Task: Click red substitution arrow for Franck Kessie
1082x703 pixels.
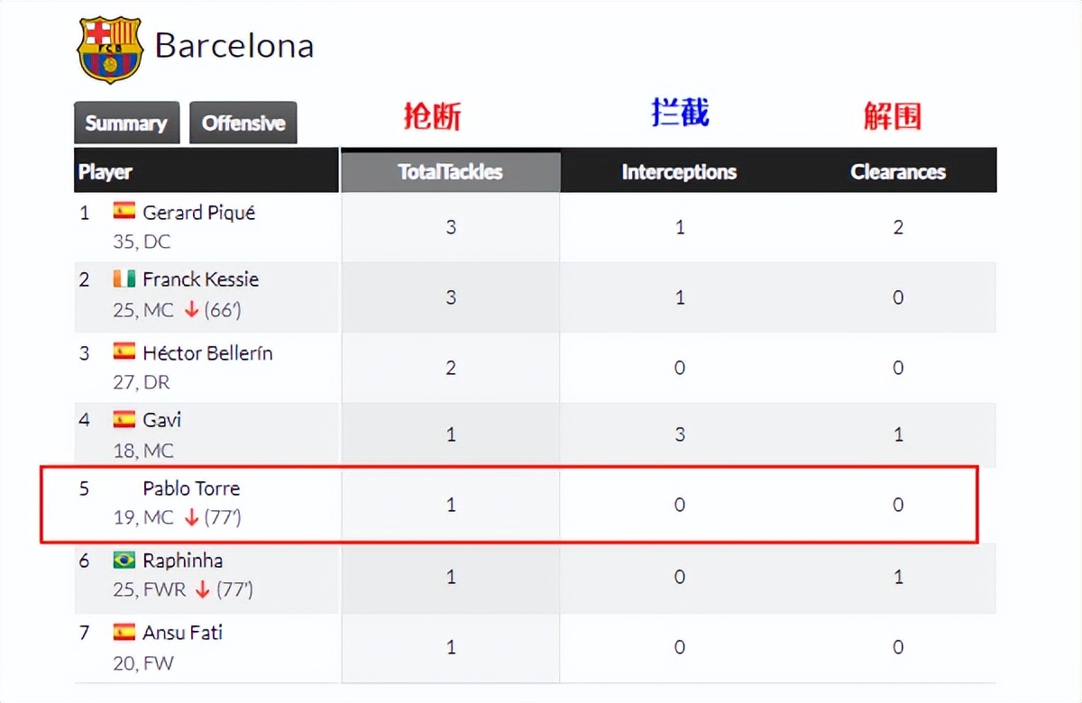Action: click(190, 309)
